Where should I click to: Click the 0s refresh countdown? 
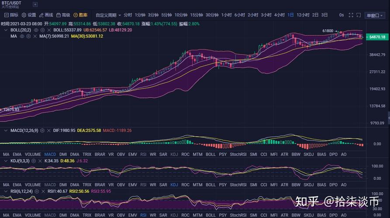[x=342, y=15]
